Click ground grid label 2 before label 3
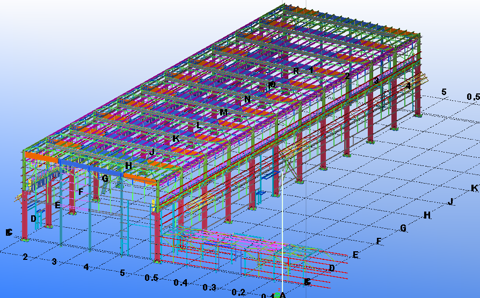The width and height of the screenshot is (480, 298). 25,257
